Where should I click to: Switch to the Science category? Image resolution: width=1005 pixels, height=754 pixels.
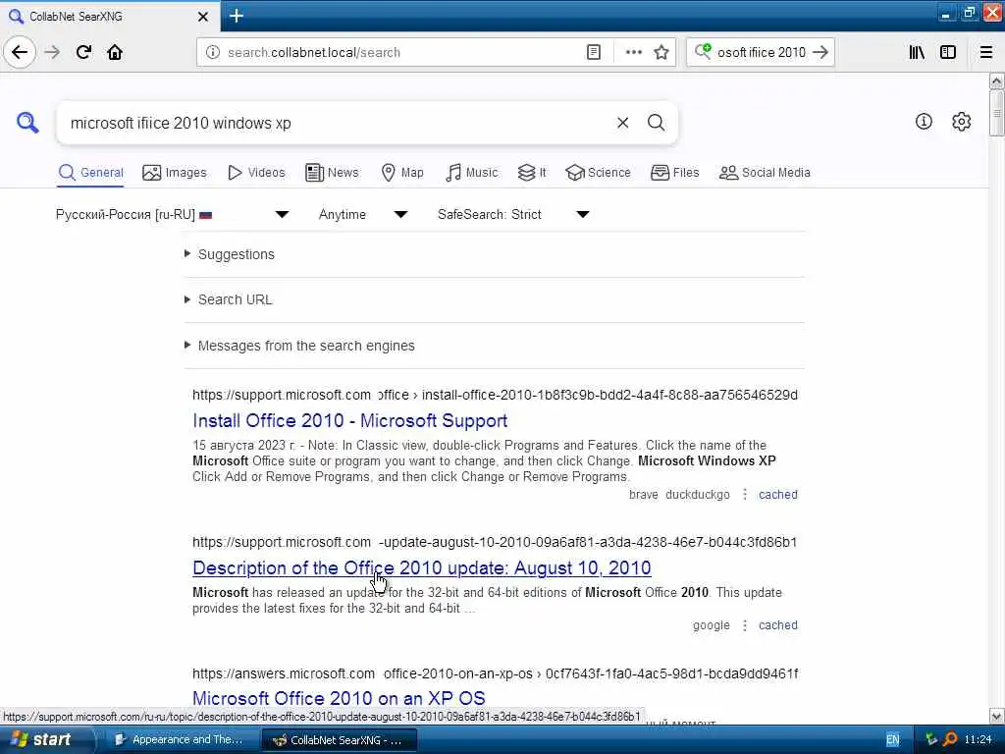pos(598,173)
